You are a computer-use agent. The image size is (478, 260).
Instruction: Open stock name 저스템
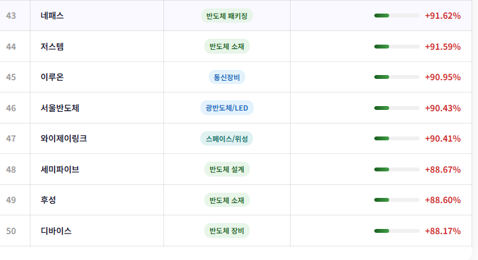[x=52, y=47]
